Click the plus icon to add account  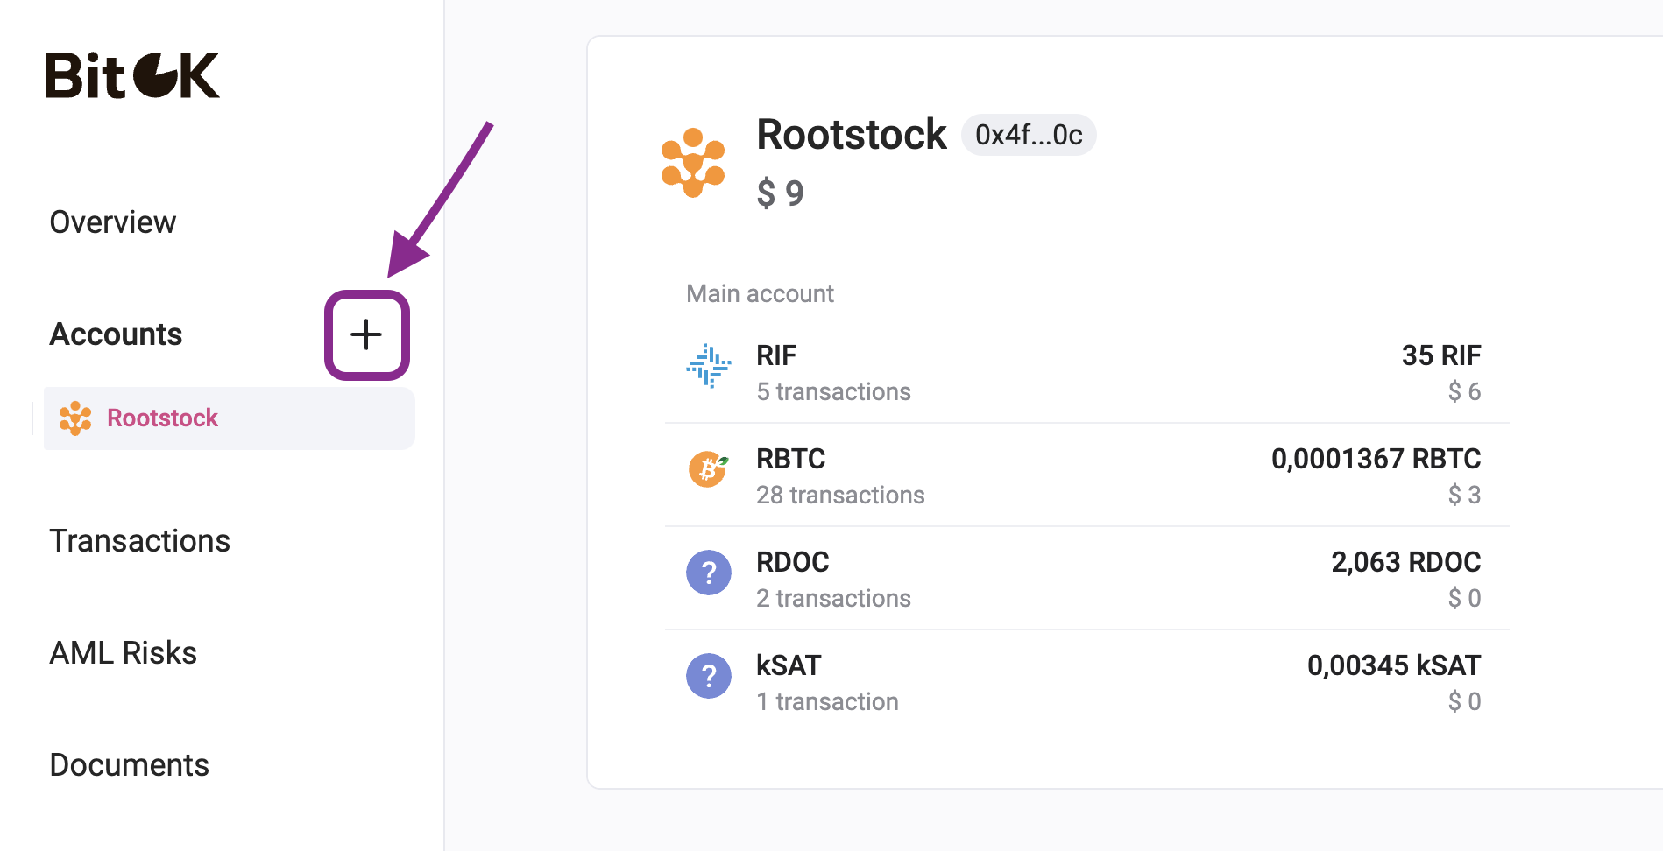[366, 335]
